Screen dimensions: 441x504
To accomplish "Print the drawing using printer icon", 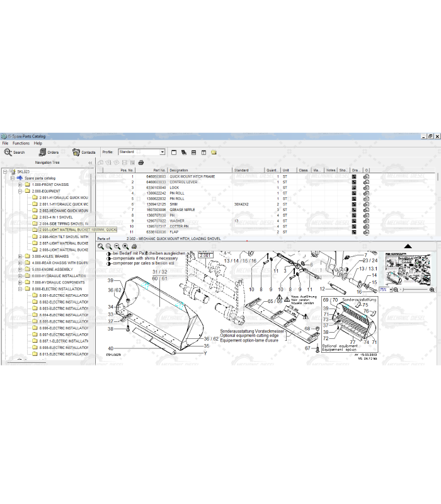I will (x=134, y=246).
